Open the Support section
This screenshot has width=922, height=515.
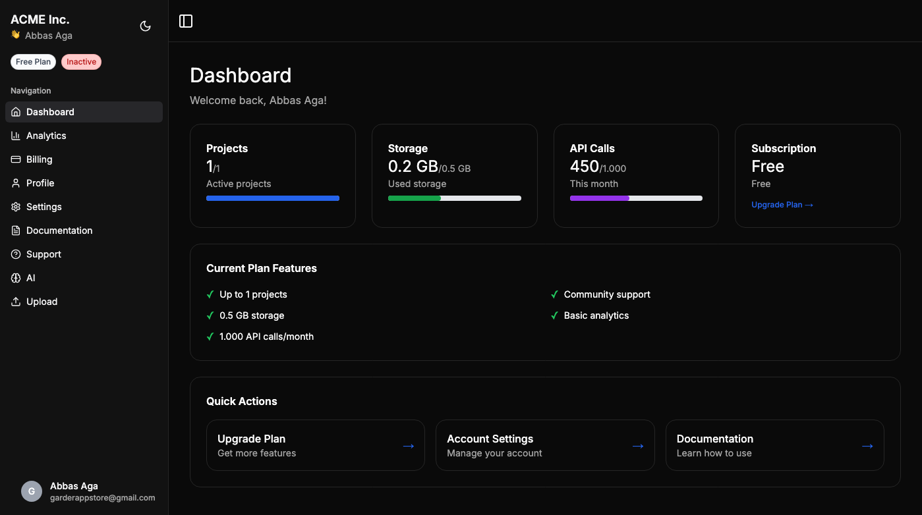pyautogui.click(x=43, y=254)
